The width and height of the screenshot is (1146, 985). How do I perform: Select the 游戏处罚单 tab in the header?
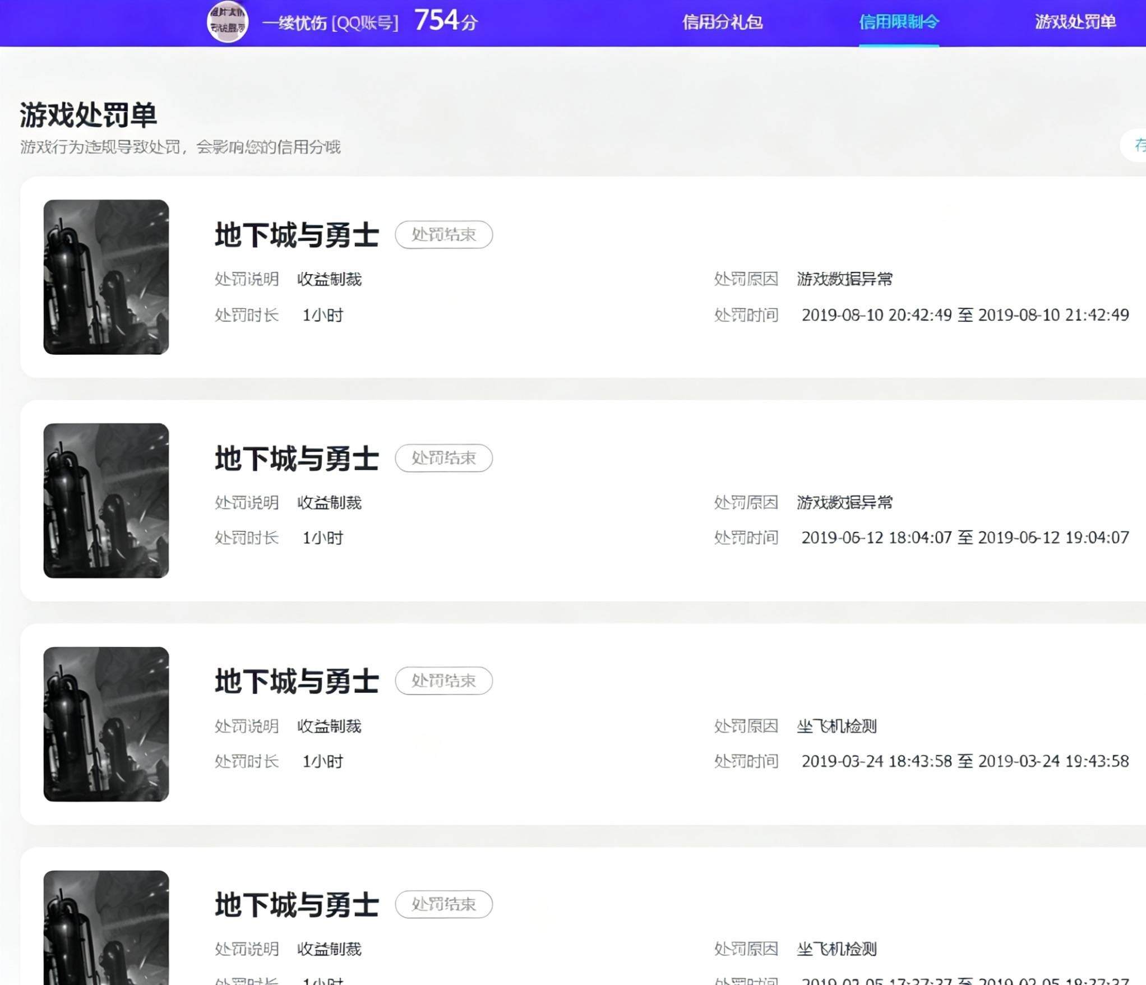pyautogui.click(x=1075, y=22)
